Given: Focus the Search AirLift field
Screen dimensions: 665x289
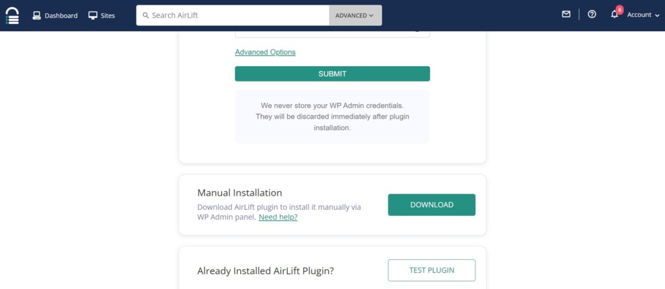Looking at the screenshot, I should pos(233,16).
